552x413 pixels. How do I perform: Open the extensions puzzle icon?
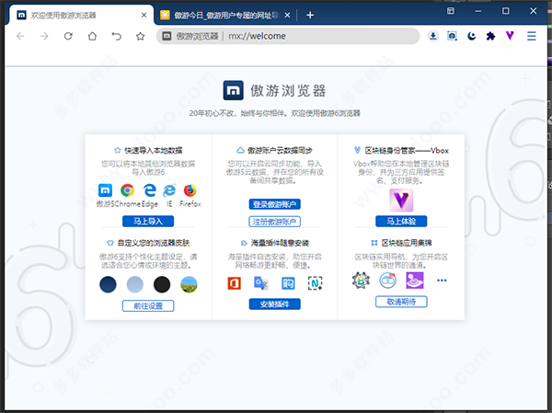(490, 36)
